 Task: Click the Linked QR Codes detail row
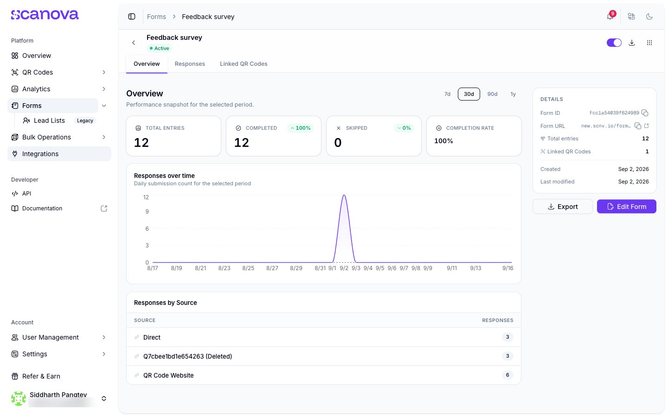click(x=595, y=152)
